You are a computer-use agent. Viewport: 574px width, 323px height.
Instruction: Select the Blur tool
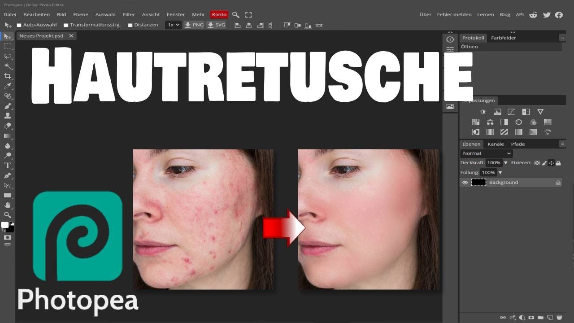click(x=8, y=146)
